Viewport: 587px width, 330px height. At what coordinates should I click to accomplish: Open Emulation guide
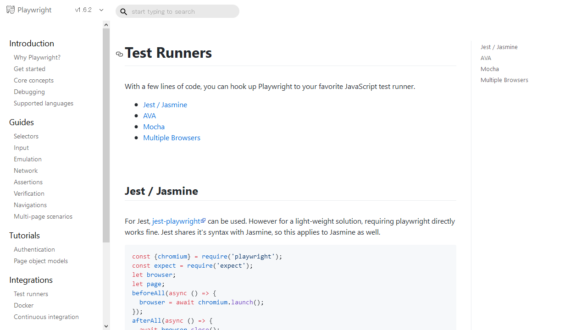click(x=28, y=159)
